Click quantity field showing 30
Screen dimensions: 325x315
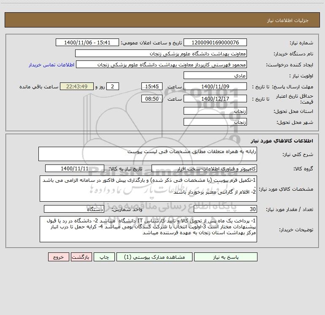[x=225, y=209]
